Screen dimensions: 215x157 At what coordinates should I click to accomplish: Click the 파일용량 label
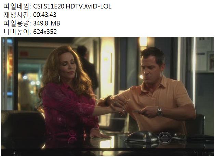tap(17, 23)
